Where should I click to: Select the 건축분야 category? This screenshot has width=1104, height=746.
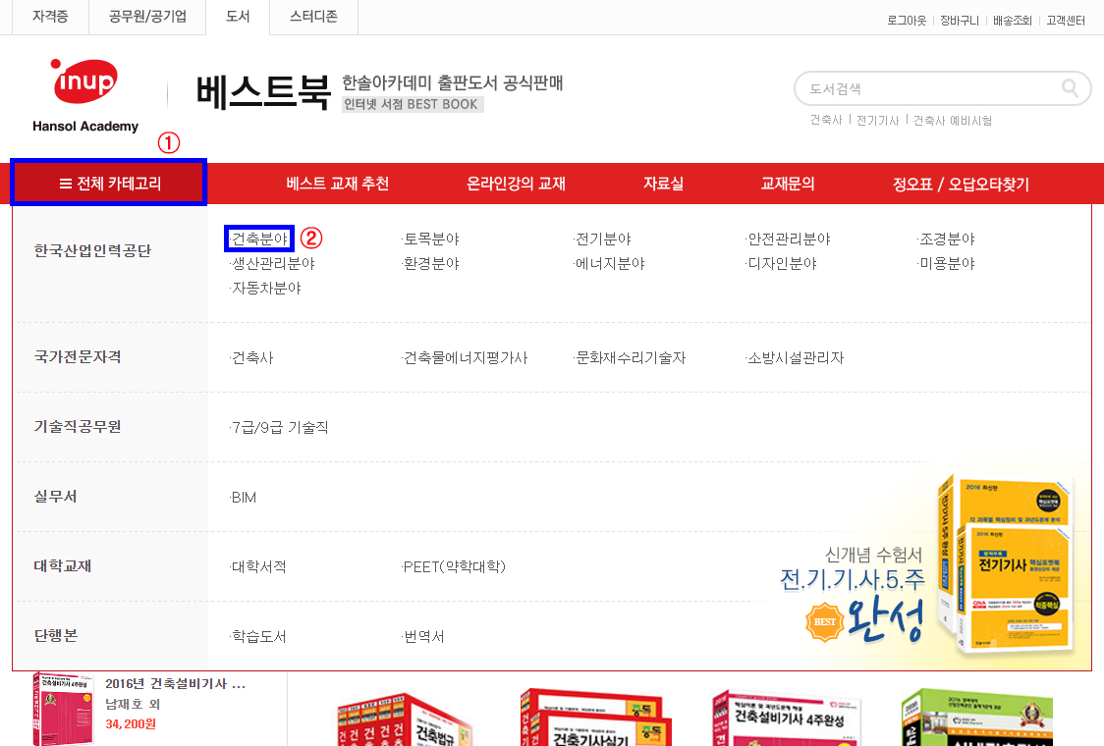click(x=259, y=239)
